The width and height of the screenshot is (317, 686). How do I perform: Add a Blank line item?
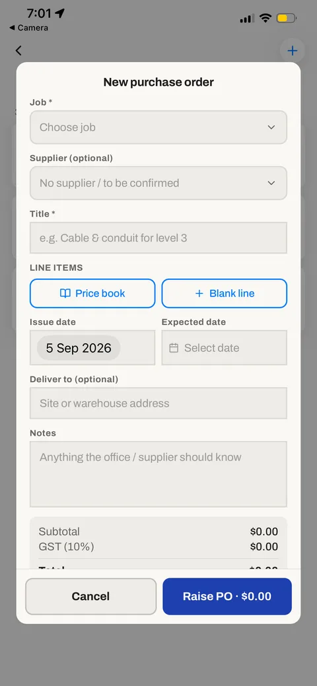pos(224,294)
